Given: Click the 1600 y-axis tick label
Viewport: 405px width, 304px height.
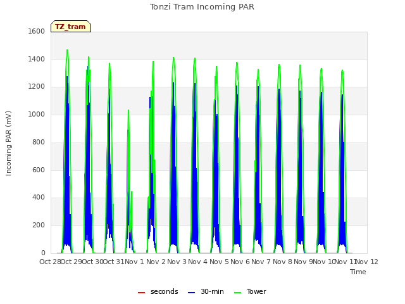Looking at the screenshot, I should click(37, 31).
